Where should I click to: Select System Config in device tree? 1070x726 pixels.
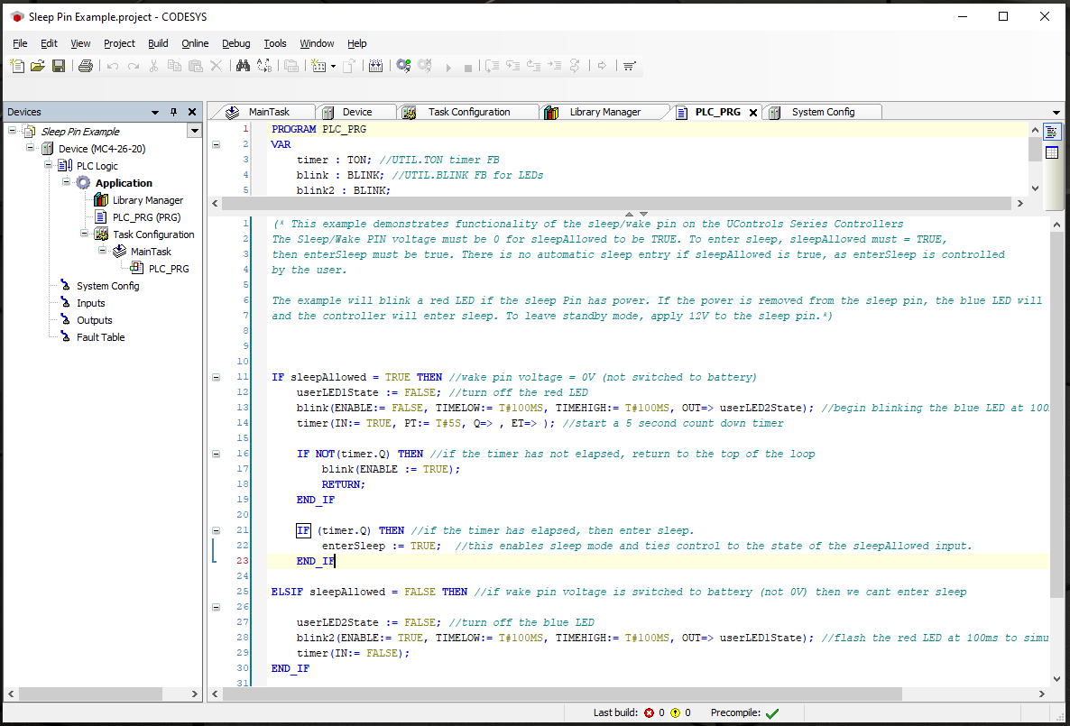107,286
